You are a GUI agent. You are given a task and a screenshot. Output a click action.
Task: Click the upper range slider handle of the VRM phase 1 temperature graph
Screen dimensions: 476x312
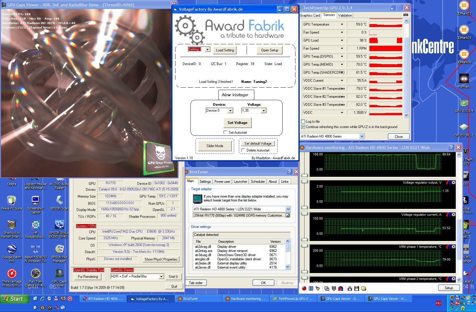[304, 246]
